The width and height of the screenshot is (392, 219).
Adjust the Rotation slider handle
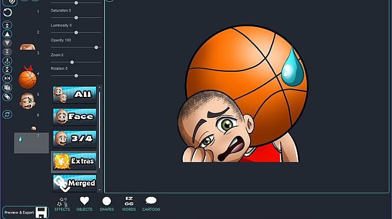point(76,75)
